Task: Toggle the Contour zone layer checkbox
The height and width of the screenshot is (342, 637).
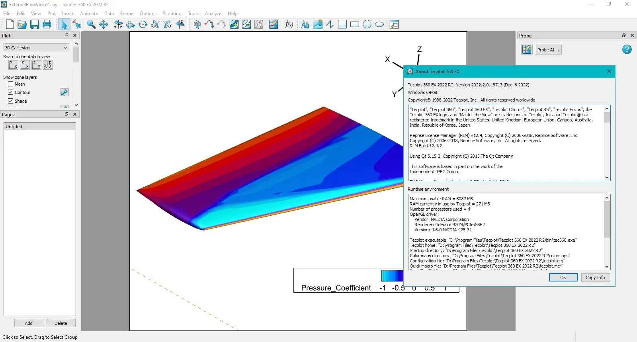Action: click(11, 92)
